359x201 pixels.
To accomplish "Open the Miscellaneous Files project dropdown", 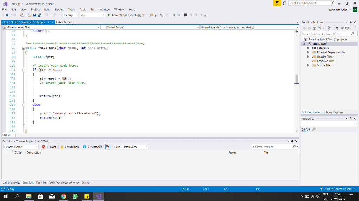I will (51, 27).
